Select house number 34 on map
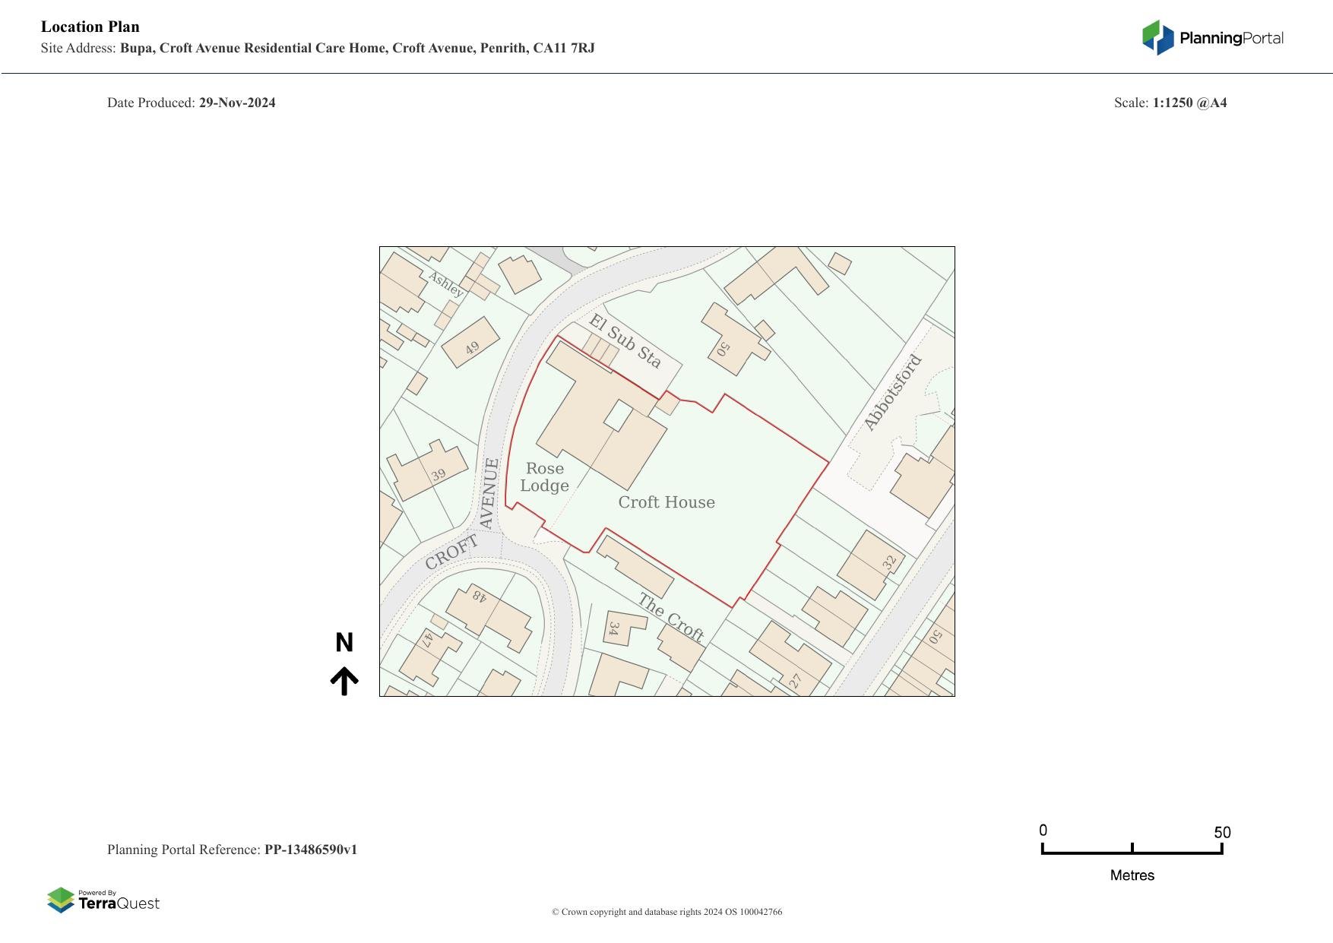 pos(614,629)
